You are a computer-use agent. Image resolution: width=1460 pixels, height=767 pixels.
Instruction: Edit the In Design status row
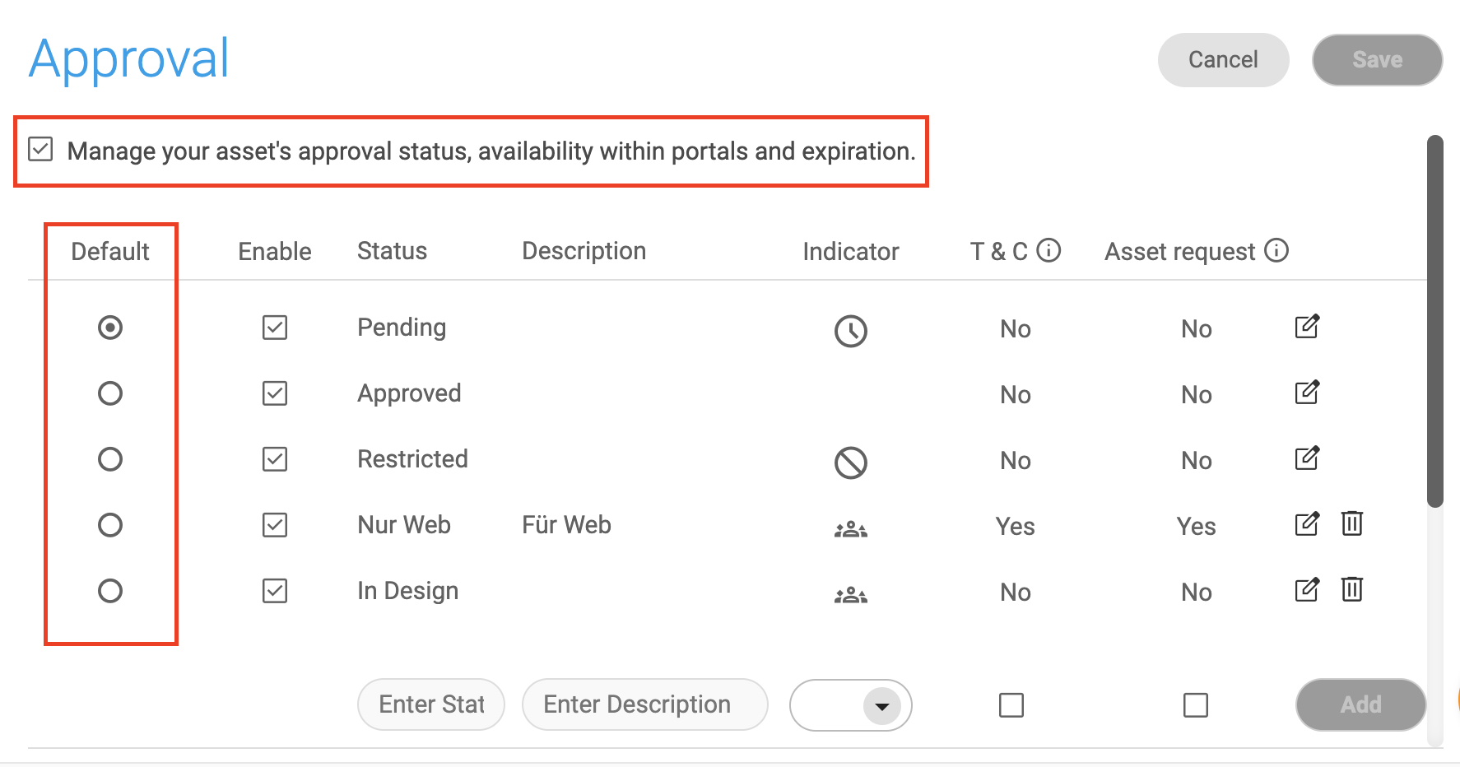point(1306,590)
